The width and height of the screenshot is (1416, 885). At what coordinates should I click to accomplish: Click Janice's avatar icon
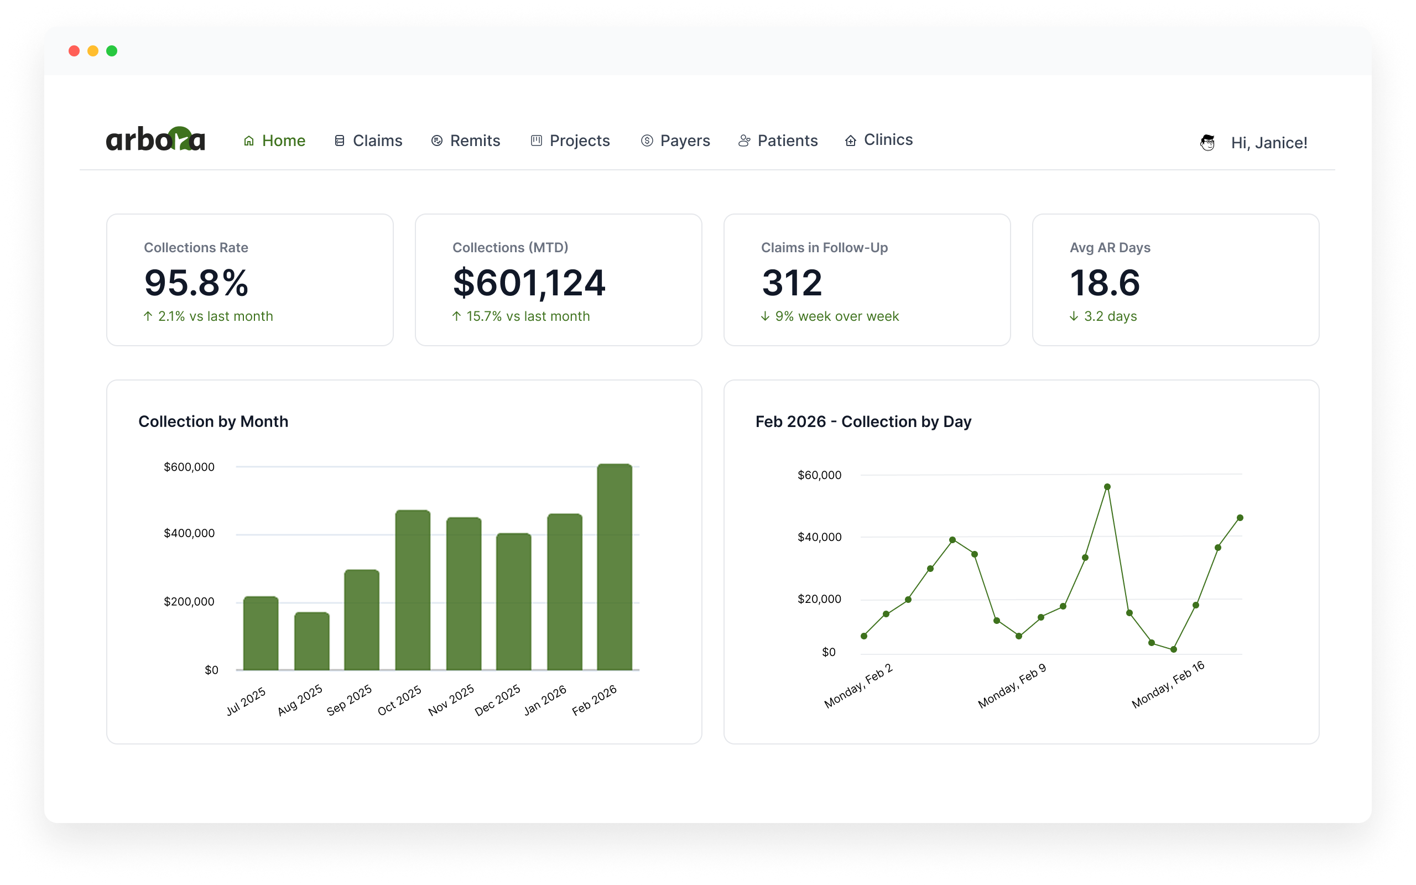click(1207, 142)
